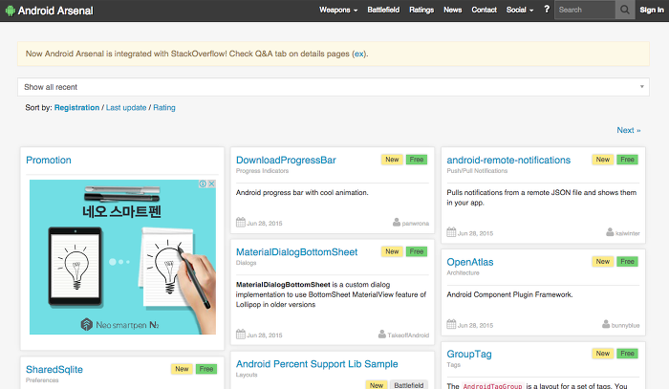Open Push/Pull Notifications category
The height and width of the screenshot is (389, 669).
click(x=477, y=171)
